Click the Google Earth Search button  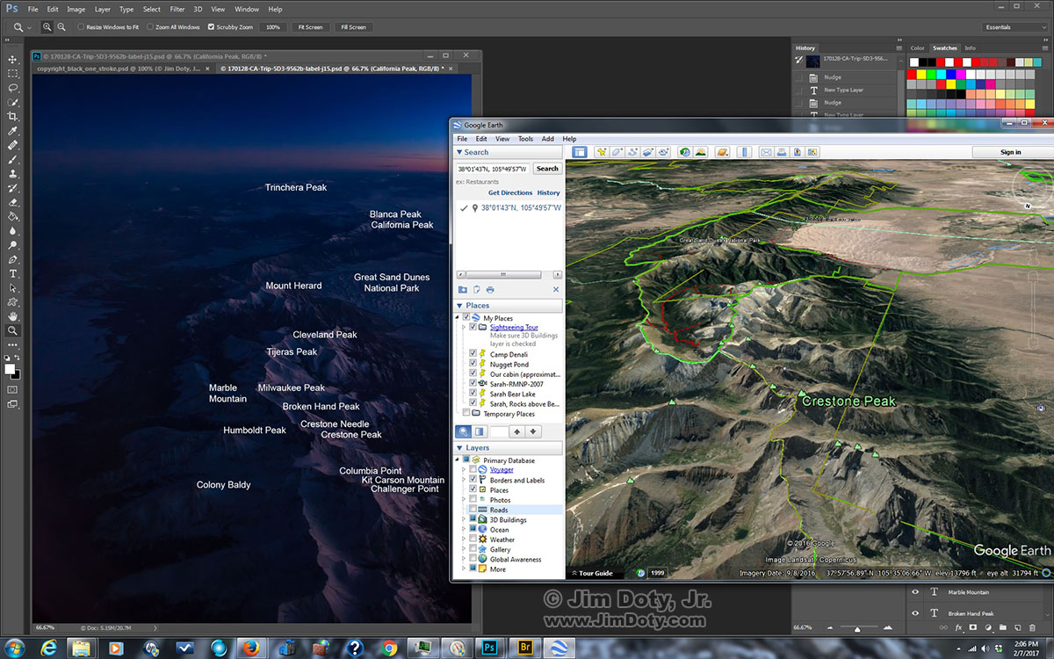547,169
